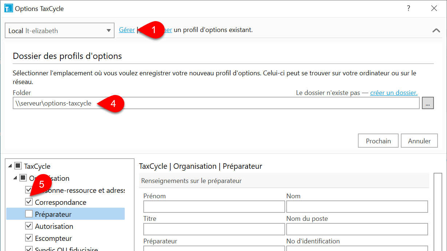Click the Nom (last name) input field
Image resolution: width=447 pixels, height=251 pixels.
pyautogui.click(x=357, y=207)
